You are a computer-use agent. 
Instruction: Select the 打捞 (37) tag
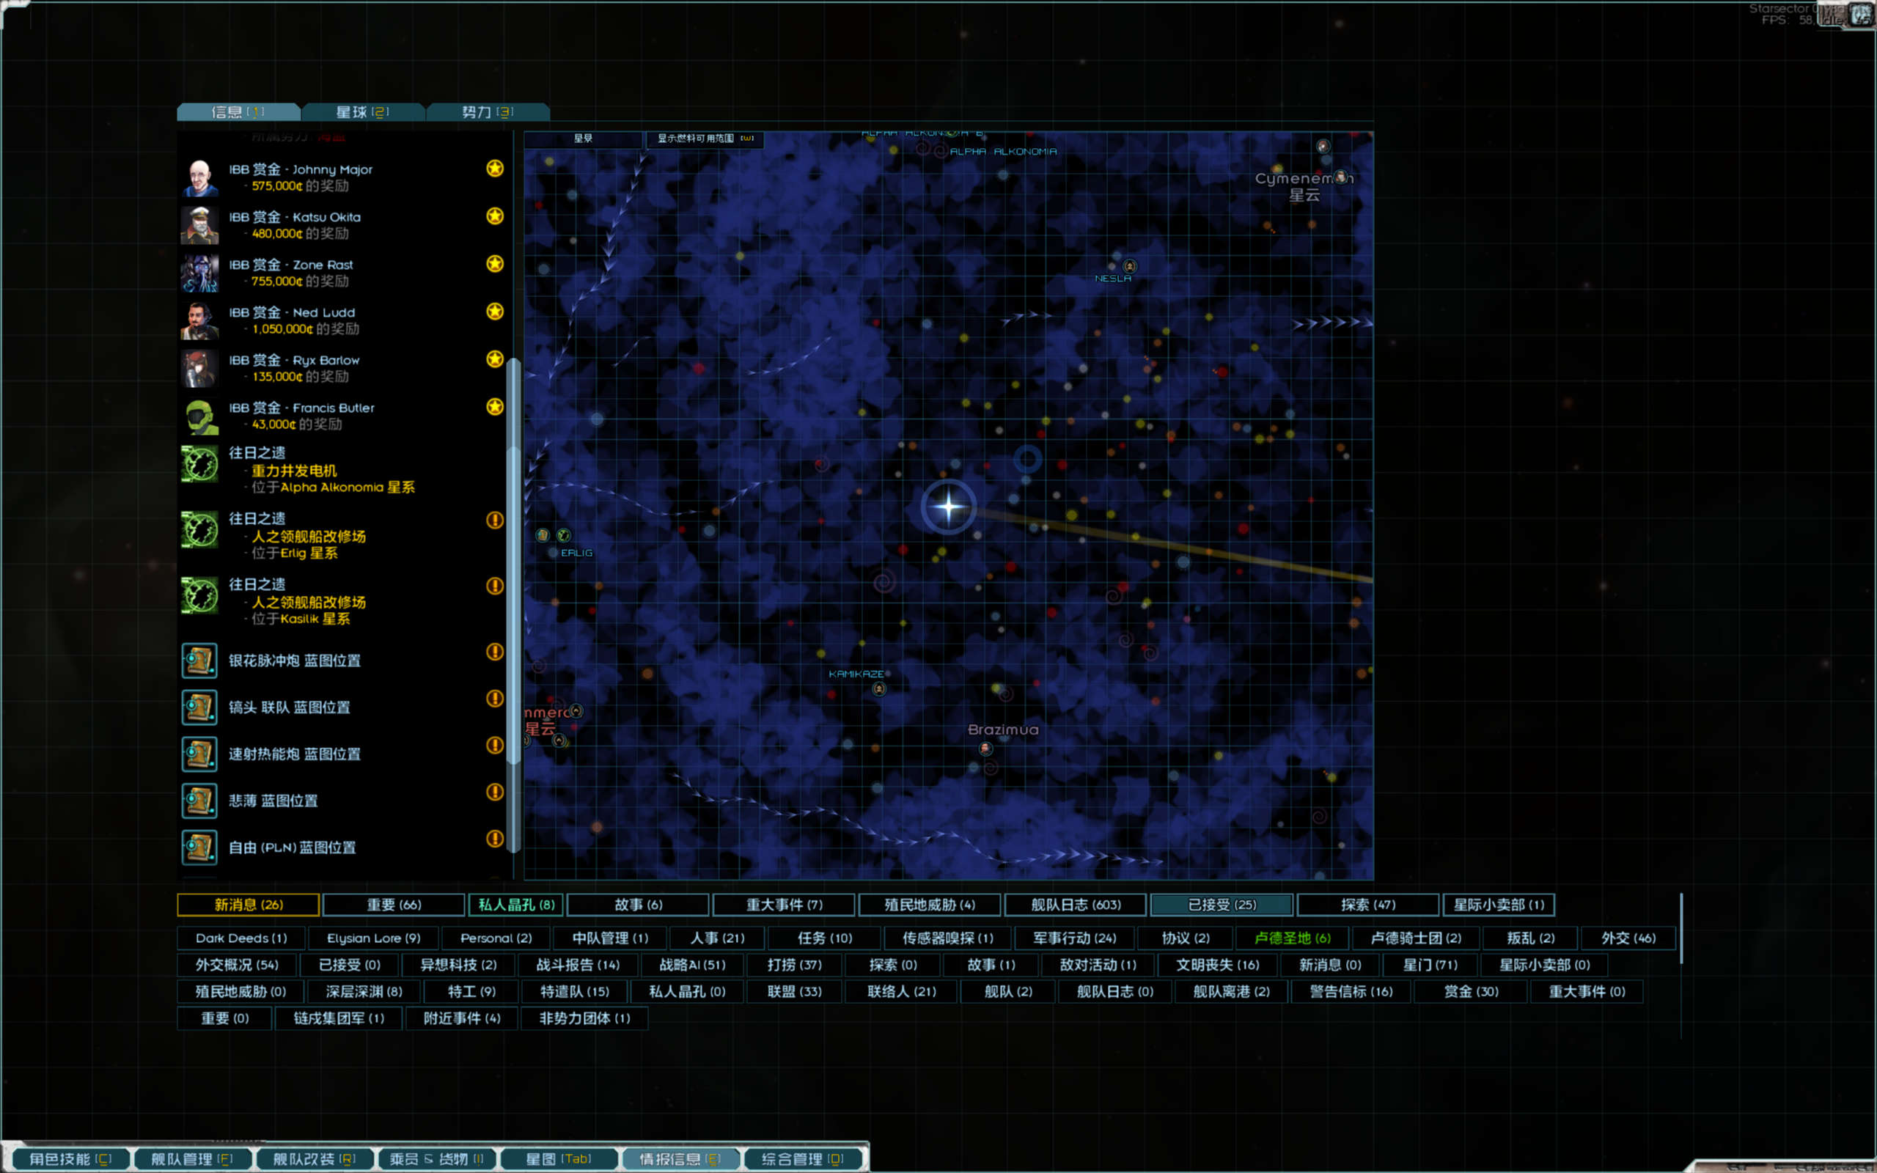794,965
